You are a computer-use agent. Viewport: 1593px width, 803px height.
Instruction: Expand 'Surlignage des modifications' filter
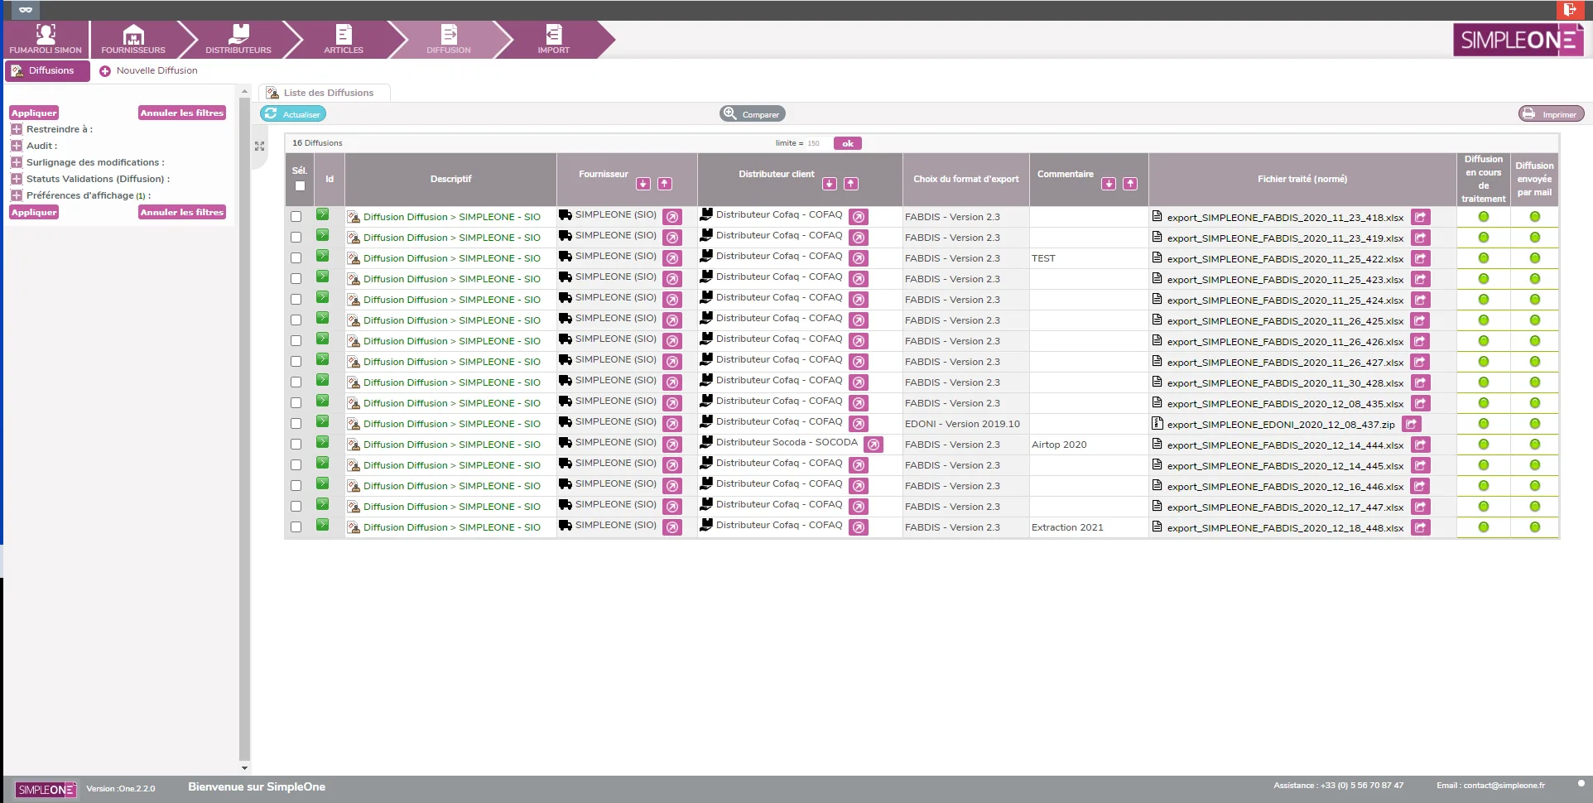tap(17, 162)
